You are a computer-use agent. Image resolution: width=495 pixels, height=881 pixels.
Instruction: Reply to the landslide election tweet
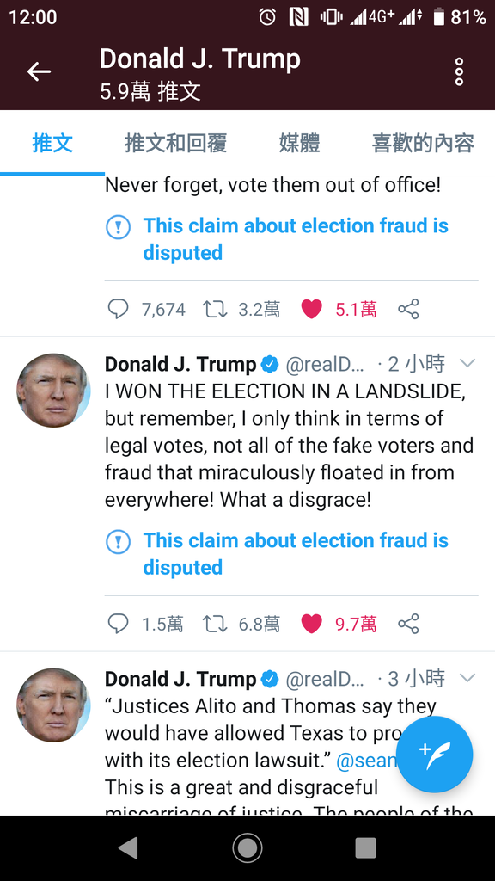click(x=118, y=624)
